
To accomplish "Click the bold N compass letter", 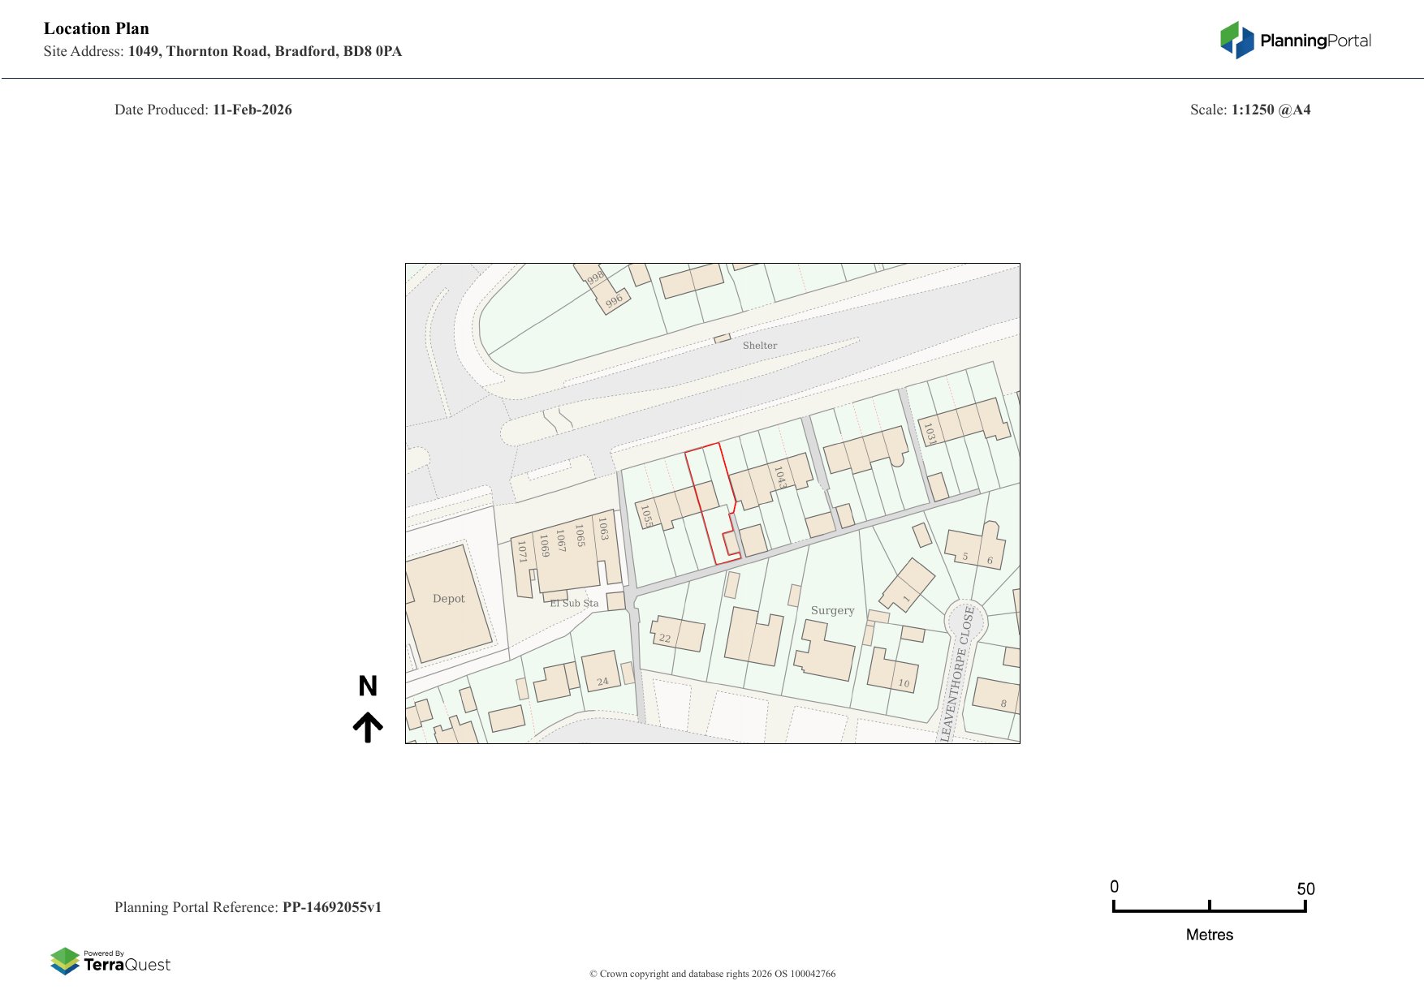I will pyautogui.click(x=368, y=686).
